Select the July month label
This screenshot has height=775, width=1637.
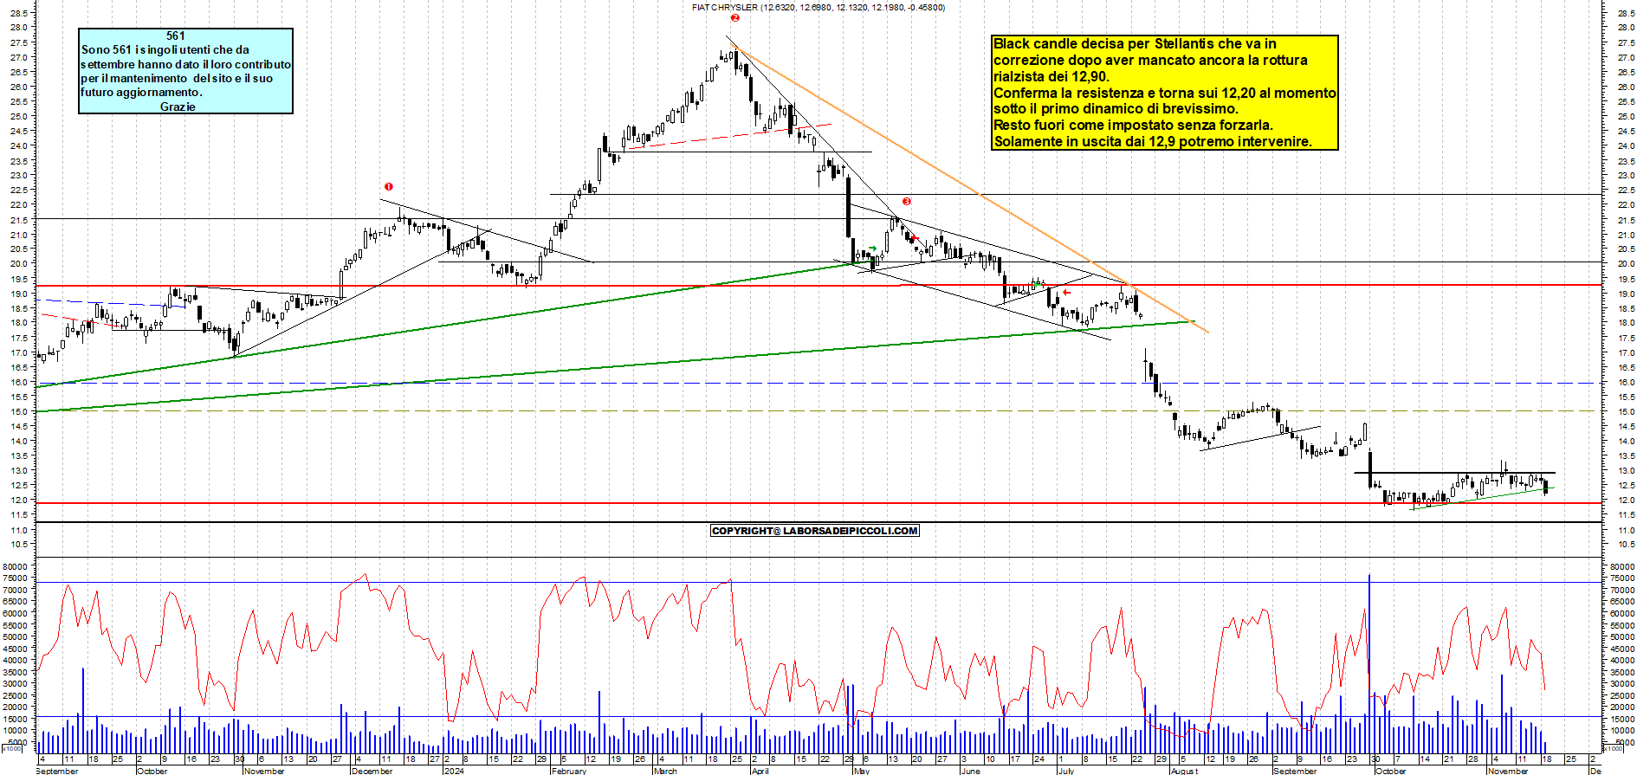pos(1065,771)
